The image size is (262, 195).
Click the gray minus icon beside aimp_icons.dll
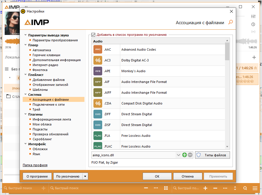pos(190,155)
